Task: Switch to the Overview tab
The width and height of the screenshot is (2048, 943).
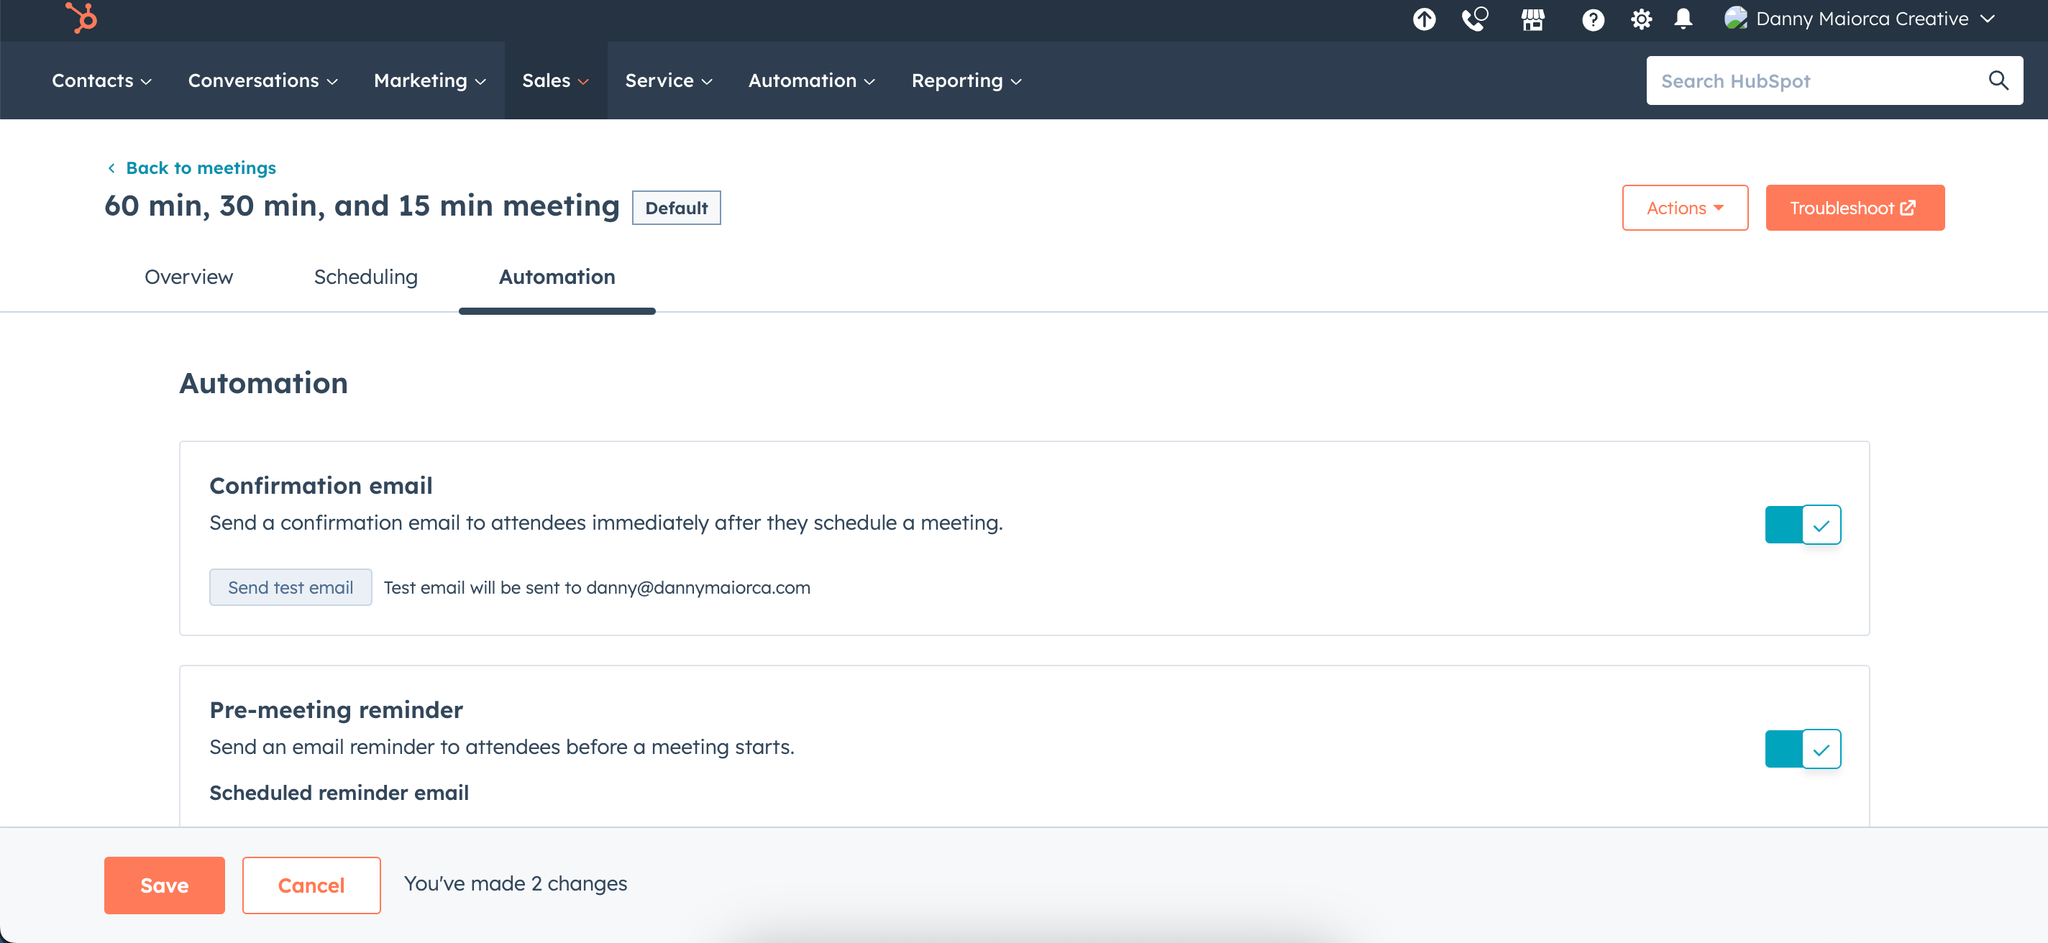Action: tap(188, 277)
